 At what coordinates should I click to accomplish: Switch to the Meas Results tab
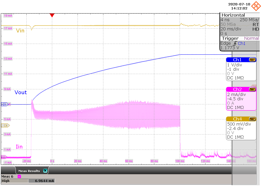point(29,170)
